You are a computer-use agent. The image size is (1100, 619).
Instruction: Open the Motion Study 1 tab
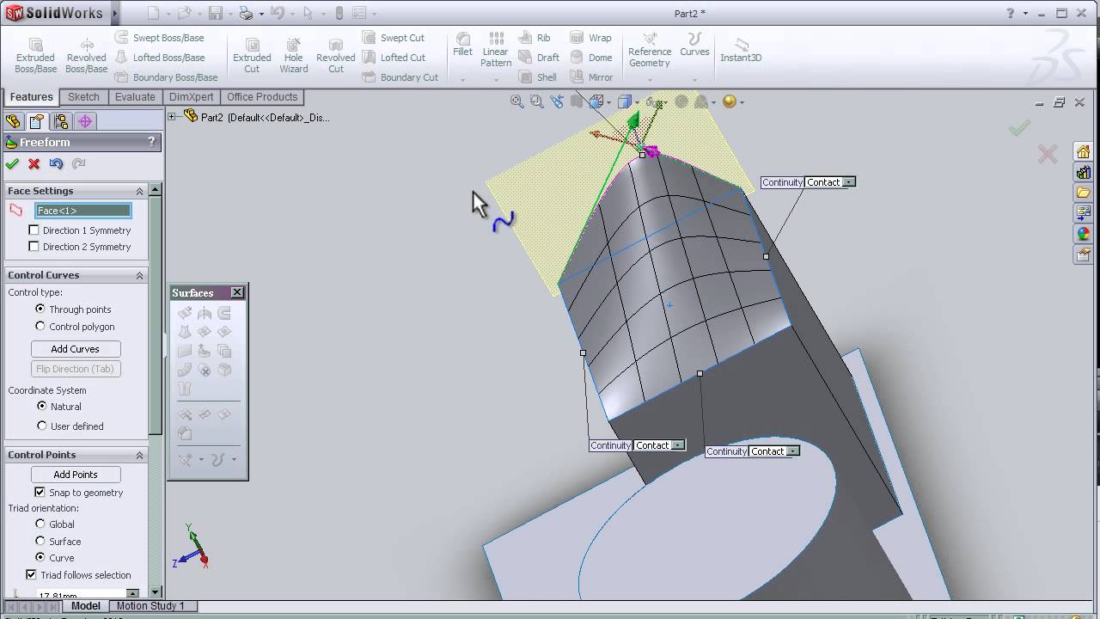click(x=150, y=606)
